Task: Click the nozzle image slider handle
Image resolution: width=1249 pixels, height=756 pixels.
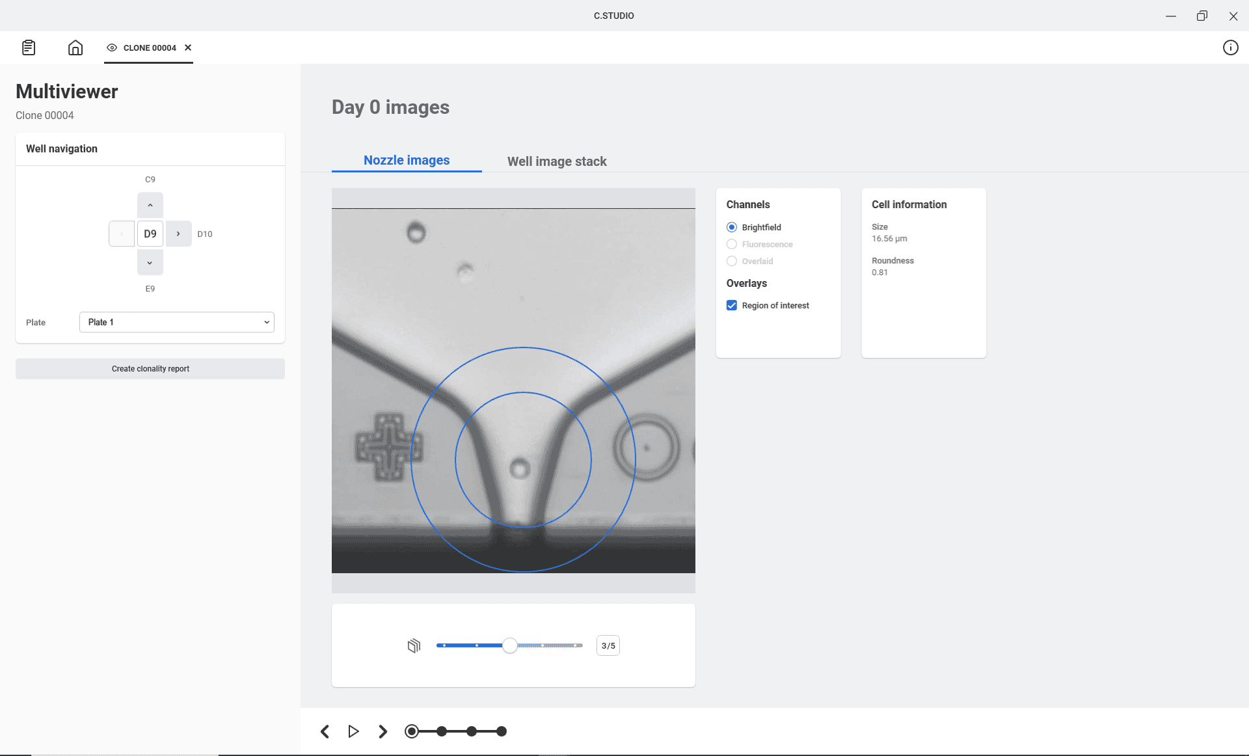Action: click(x=510, y=645)
